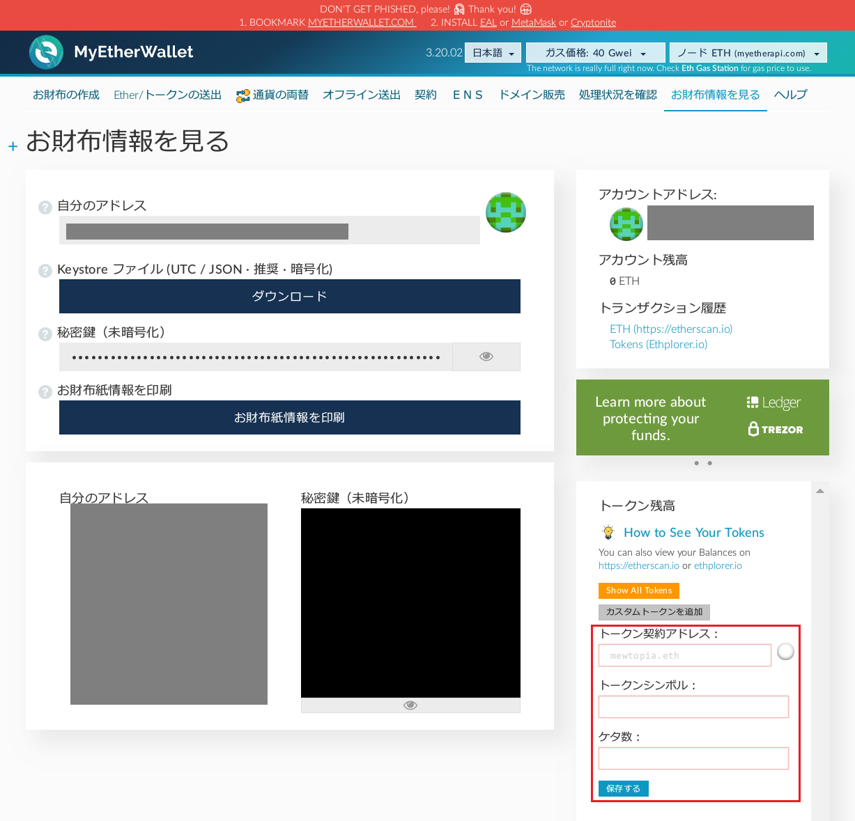This screenshot has width=855, height=821.
Task: Open the 日本語 language dropdown
Action: tap(493, 53)
